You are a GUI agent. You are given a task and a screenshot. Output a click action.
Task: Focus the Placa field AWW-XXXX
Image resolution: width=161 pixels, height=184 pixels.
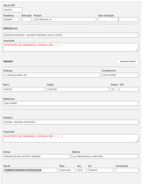click(x=67, y=170)
